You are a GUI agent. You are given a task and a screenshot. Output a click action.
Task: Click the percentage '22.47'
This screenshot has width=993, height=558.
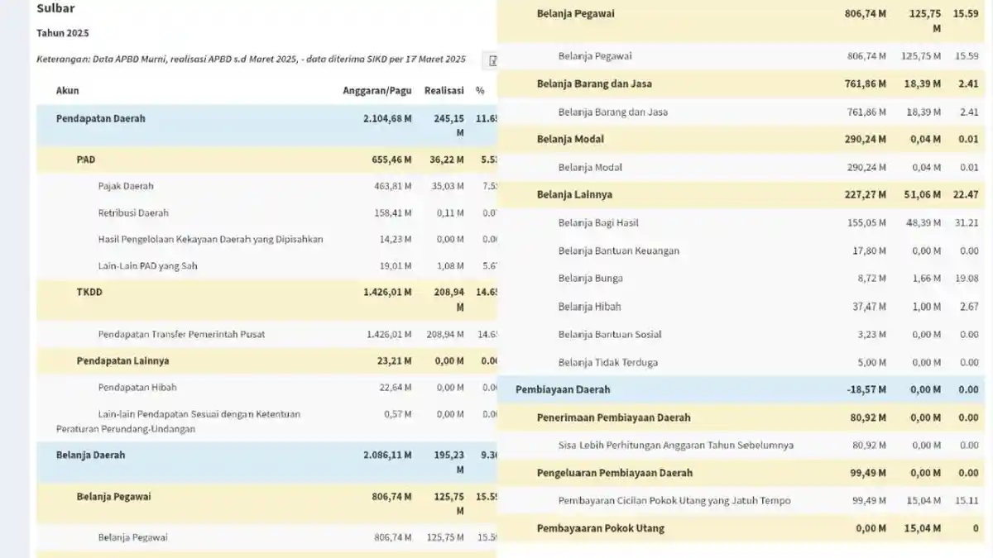pyautogui.click(x=967, y=195)
